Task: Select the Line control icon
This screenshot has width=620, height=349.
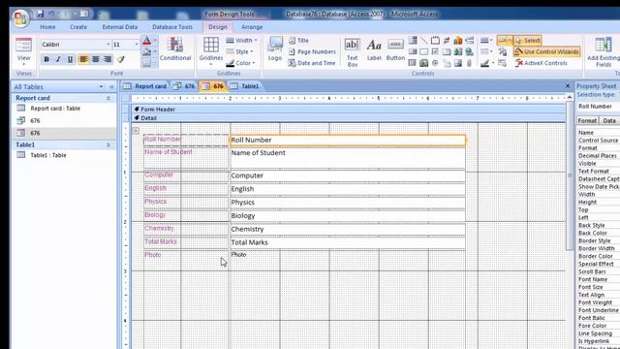Action: tap(424, 41)
